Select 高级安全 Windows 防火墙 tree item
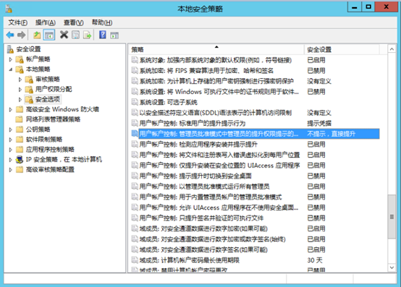Viewport: 401px width, 287px height. (x=62, y=109)
